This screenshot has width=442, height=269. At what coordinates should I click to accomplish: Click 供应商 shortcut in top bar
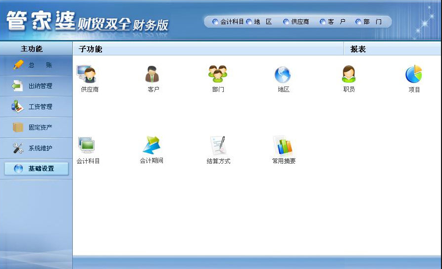pyautogui.click(x=296, y=22)
